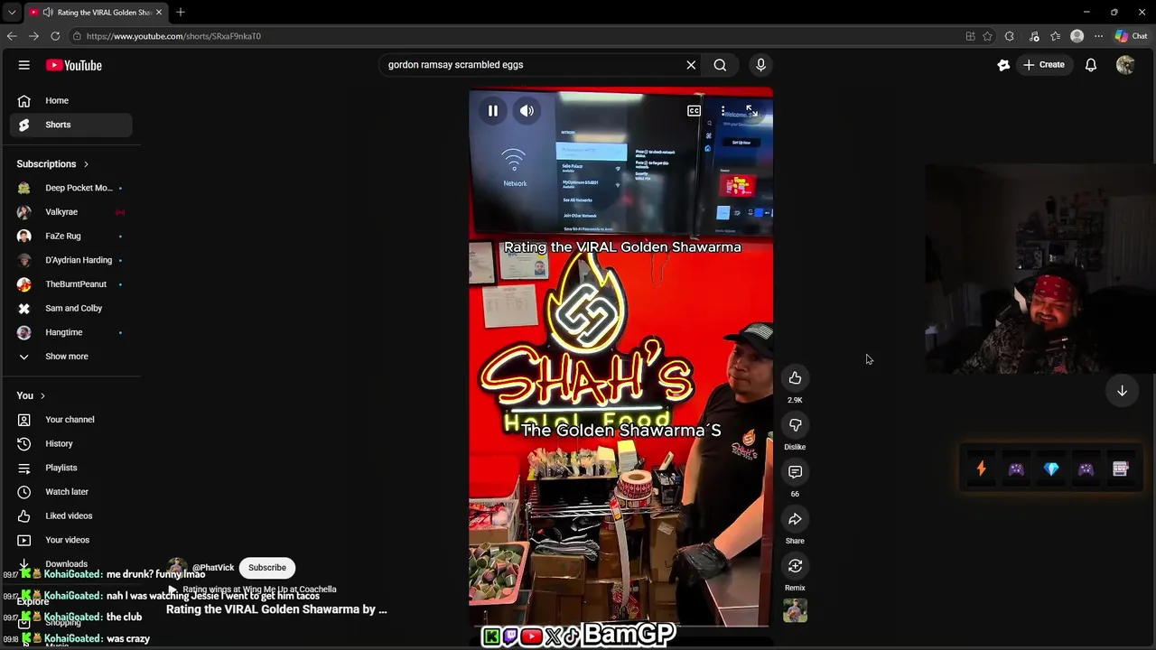Open the browser profile icon
Image resolution: width=1156 pixels, height=650 pixels.
[1077, 36]
